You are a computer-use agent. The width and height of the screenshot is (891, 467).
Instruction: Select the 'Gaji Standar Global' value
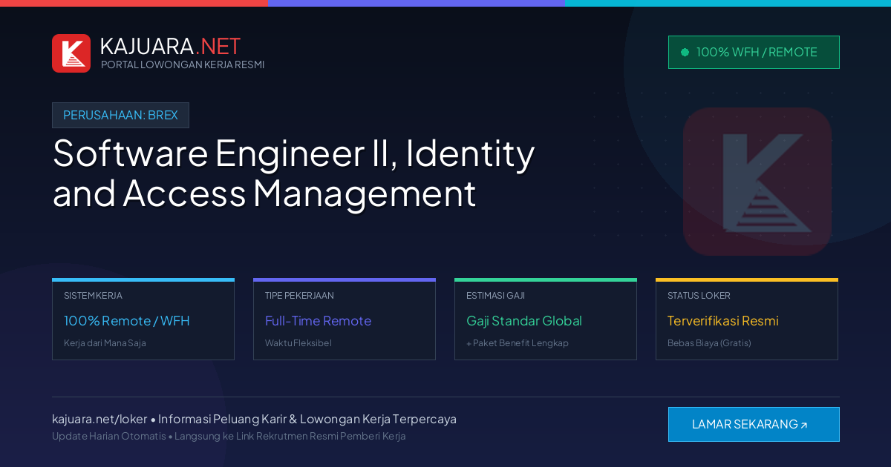(524, 321)
